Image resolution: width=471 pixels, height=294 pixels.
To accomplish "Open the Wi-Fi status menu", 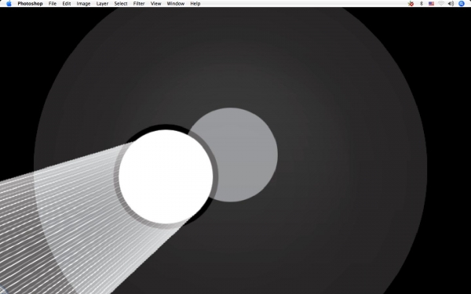I will coord(441,4).
